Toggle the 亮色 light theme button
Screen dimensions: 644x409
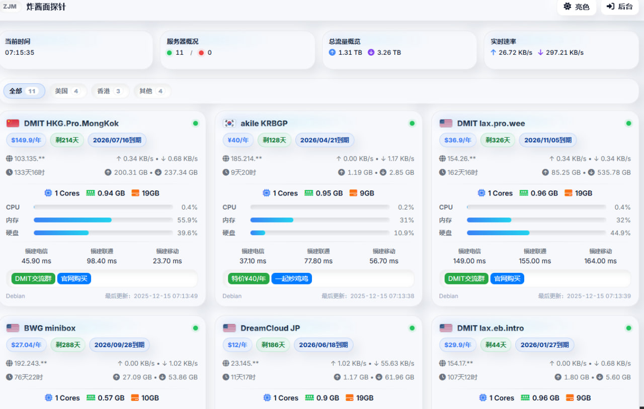[577, 7]
